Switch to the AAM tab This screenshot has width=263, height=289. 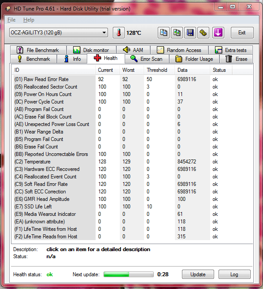tap(133, 50)
